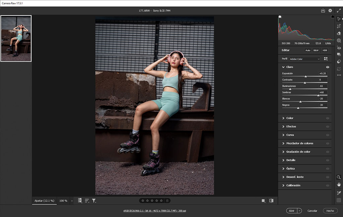Expand the Calibración panel
343x217 pixels.
coord(293,185)
